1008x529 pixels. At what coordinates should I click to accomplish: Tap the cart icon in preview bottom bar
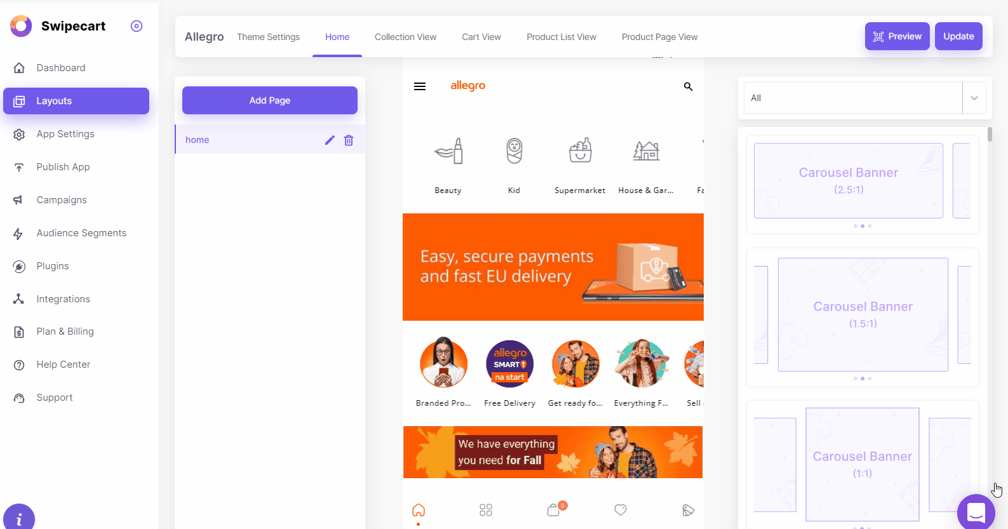pos(554,509)
